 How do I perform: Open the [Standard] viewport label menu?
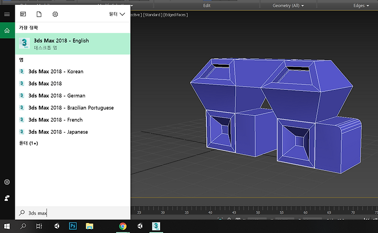click(152, 15)
